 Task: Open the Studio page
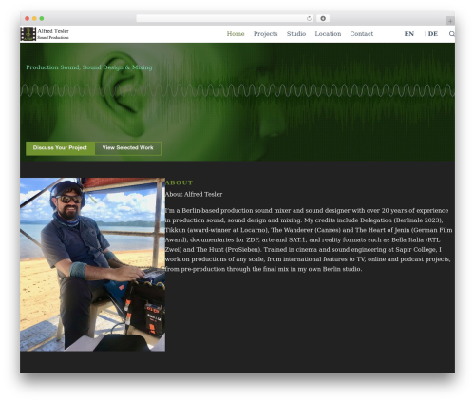click(x=296, y=34)
